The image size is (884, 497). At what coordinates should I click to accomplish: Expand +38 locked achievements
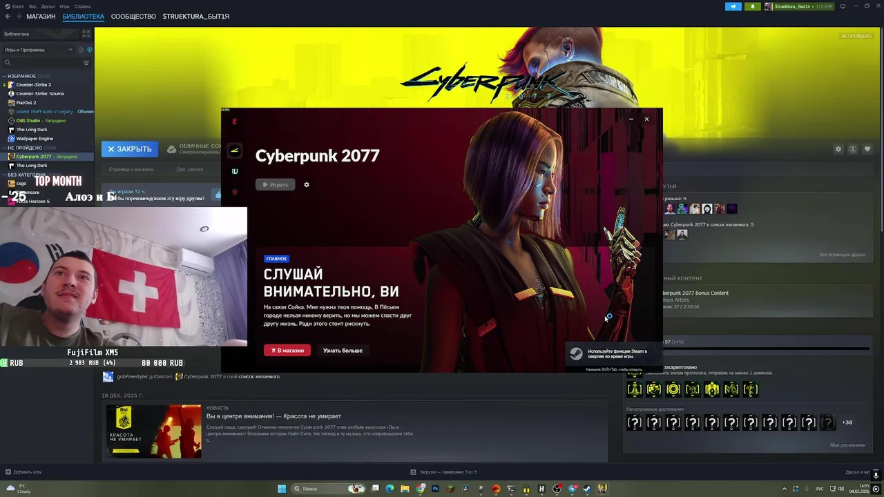coord(847,422)
